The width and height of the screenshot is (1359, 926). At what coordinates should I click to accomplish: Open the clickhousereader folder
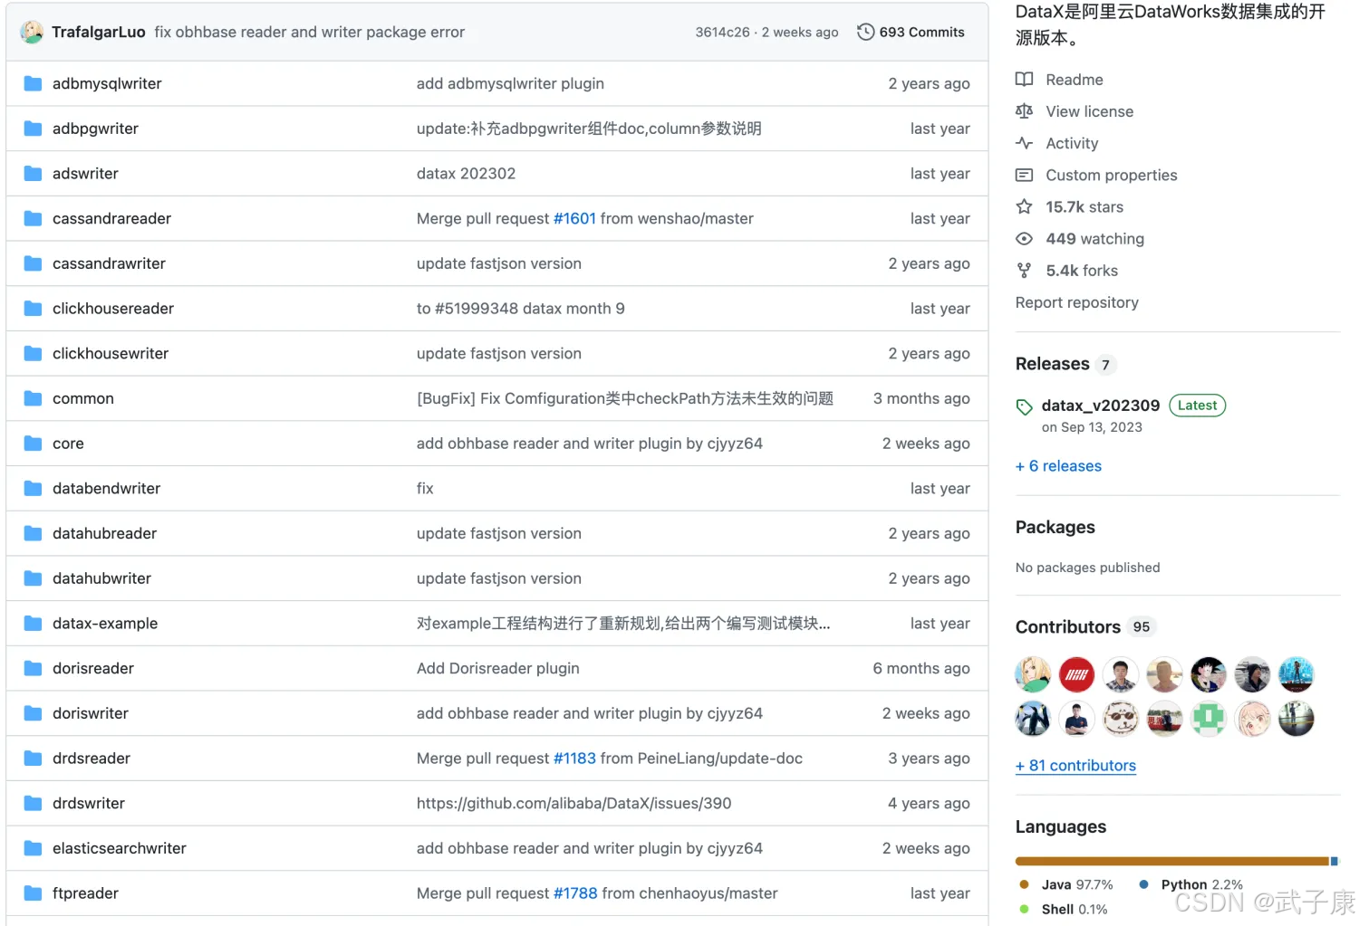113,309
